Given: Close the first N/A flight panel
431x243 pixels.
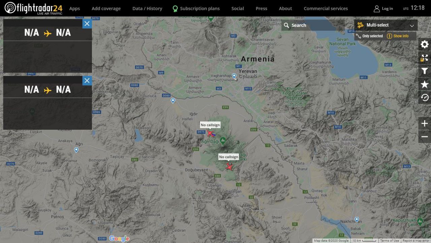Looking at the screenshot, I should [x=87, y=24].
